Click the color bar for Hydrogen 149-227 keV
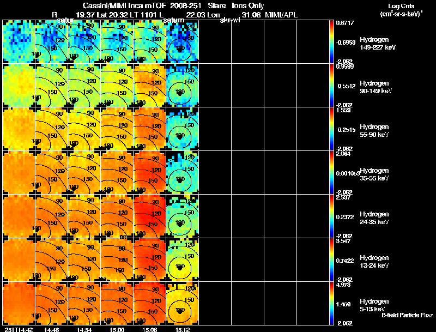The width and height of the screenshot is (436, 332). [x=331, y=42]
